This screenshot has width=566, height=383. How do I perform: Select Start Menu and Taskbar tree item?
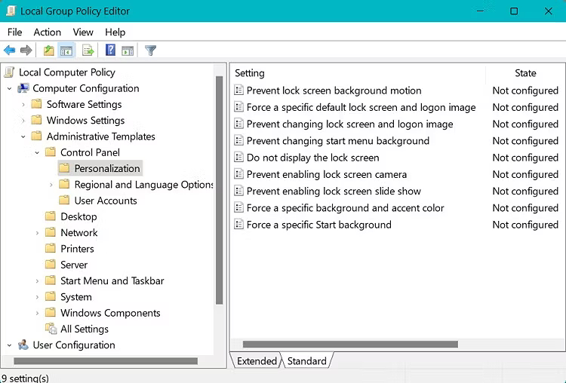[x=112, y=280]
